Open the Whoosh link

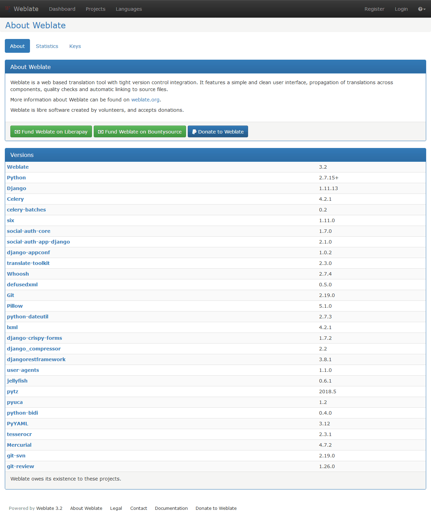[18, 274]
